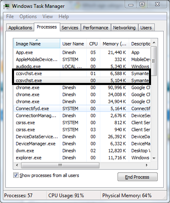Select ccsvchst.exe using 6,588 K

[82, 73]
